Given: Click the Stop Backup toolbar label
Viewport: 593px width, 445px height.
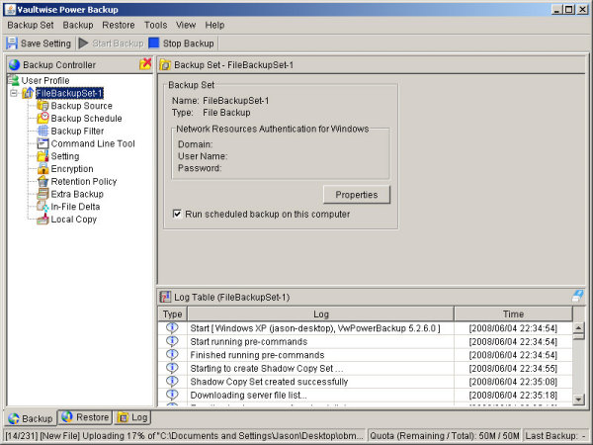Looking at the screenshot, I should (189, 44).
